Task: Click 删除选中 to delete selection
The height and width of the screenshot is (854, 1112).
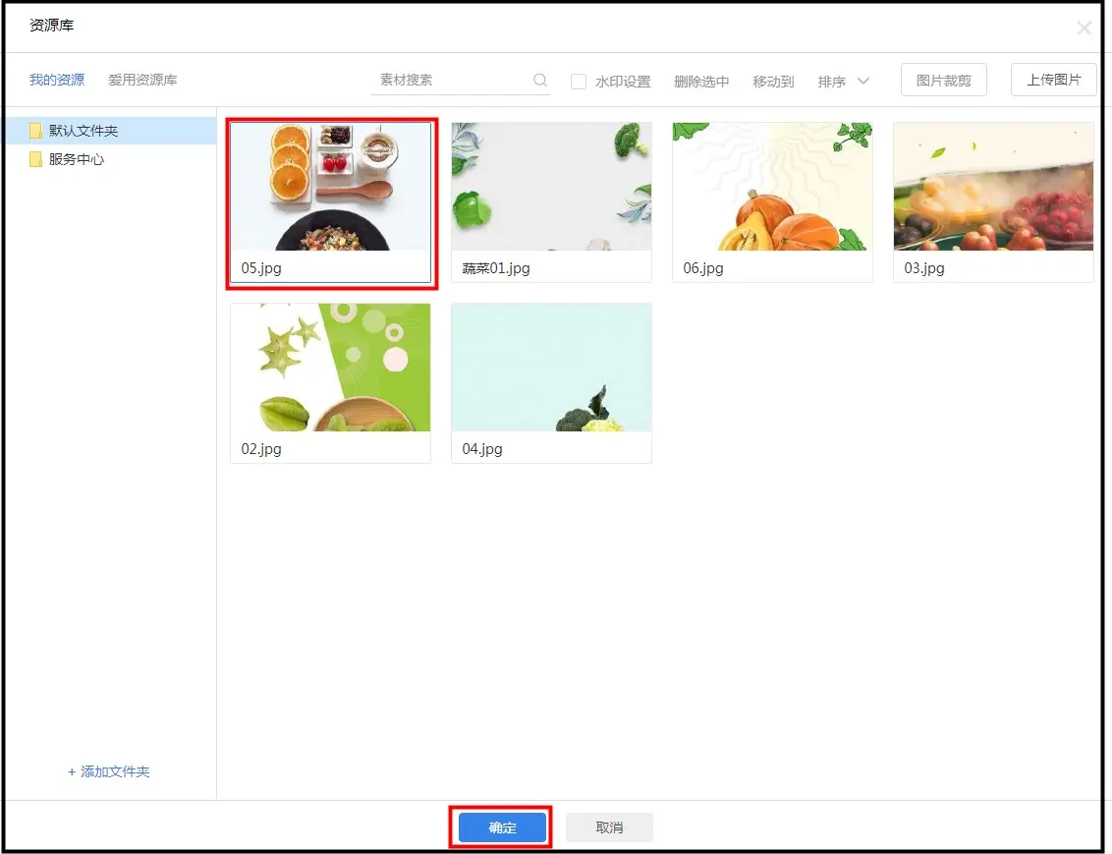Action: click(701, 82)
